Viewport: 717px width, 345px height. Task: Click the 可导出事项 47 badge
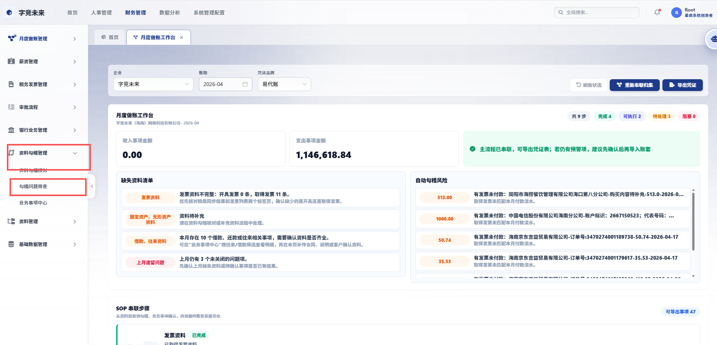681,312
